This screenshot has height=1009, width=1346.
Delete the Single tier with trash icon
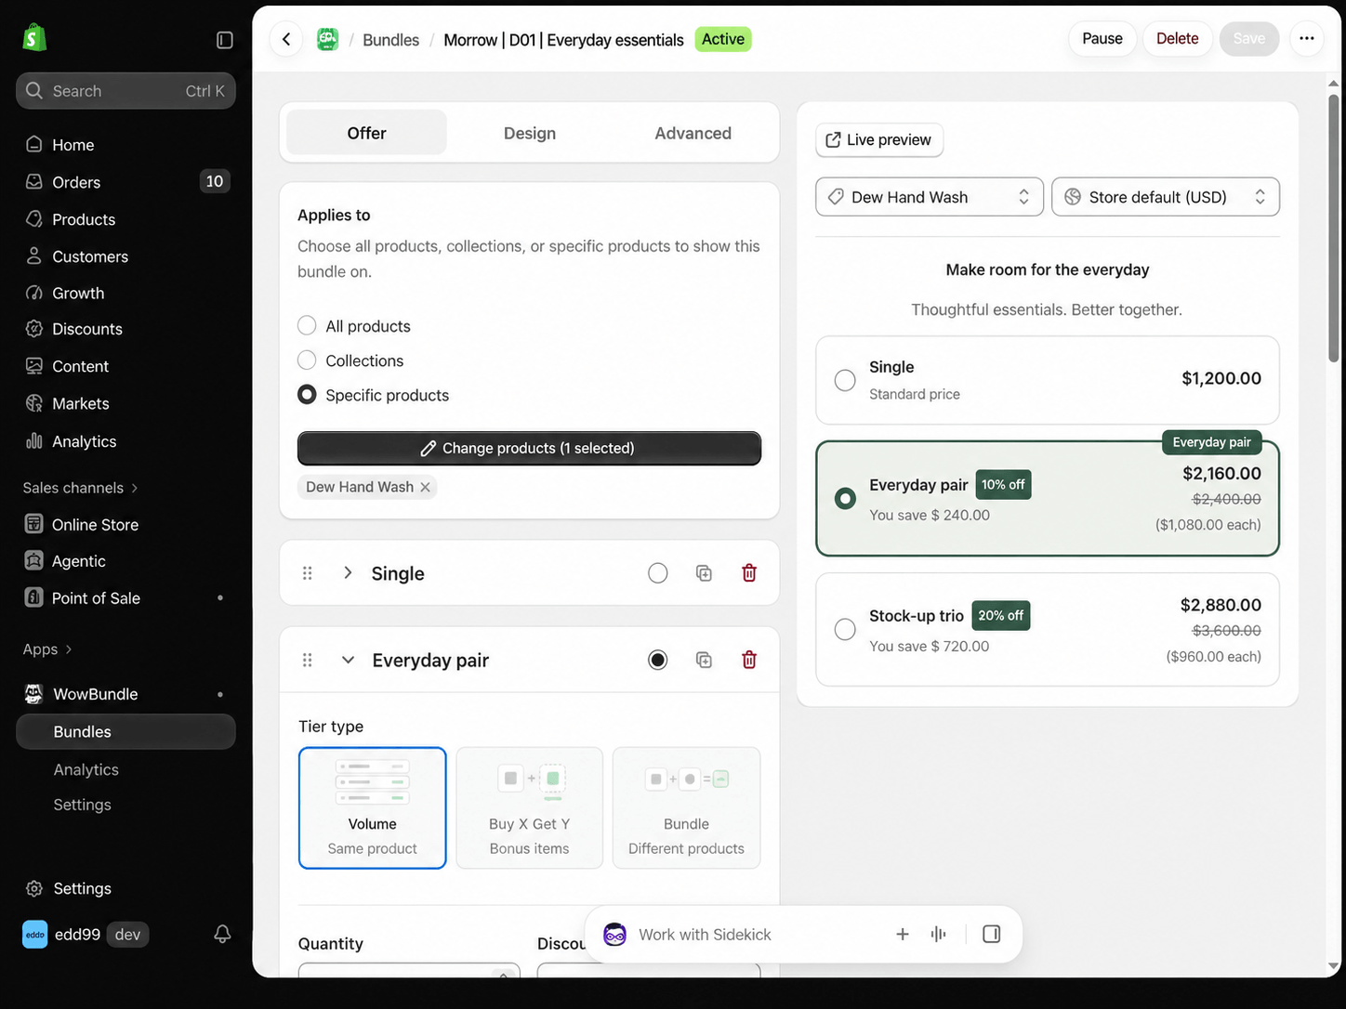[x=749, y=573]
